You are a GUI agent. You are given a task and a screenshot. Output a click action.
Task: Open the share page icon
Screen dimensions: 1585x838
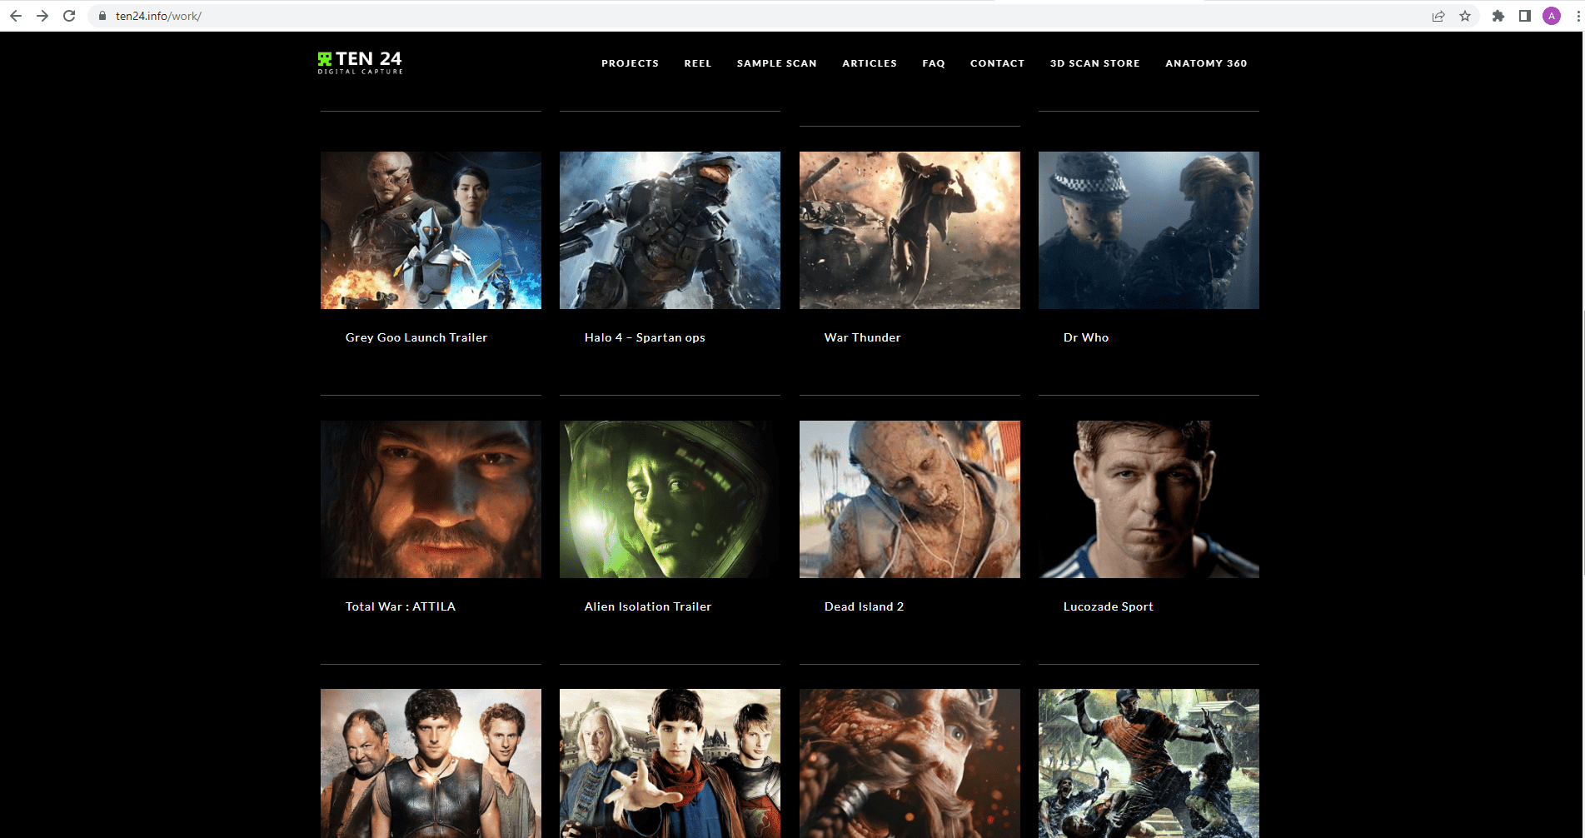pyautogui.click(x=1438, y=16)
